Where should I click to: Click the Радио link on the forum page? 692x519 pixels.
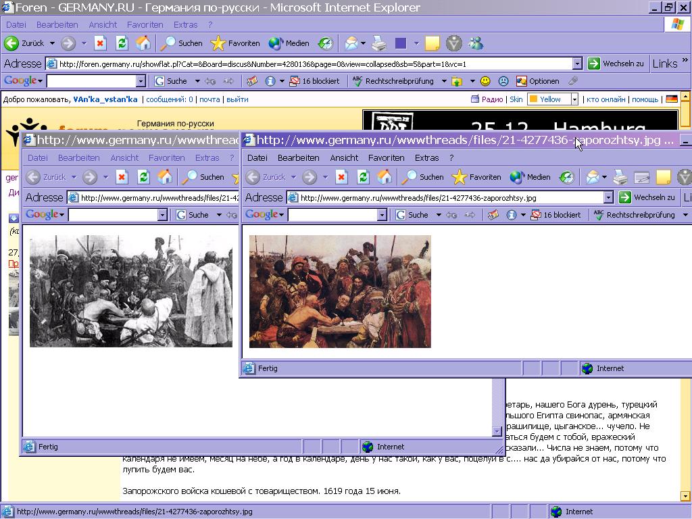[492, 99]
